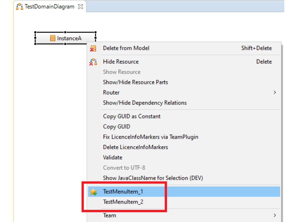296x222 pixels.
Task: Select the InstanceA node label
Action: [x=69, y=38]
